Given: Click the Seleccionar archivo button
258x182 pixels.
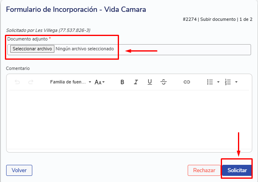Looking at the screenshot, I should pos(32,49).
